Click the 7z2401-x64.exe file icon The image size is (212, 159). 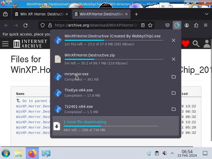pos(58,109)
